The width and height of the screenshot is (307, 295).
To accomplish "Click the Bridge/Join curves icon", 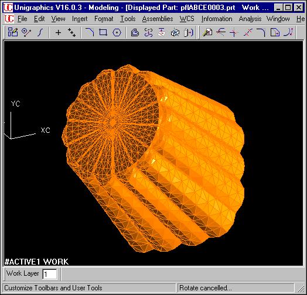I will coord(148,32).
